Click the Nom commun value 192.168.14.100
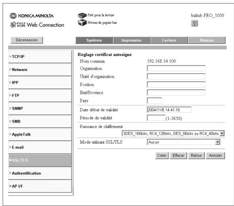Image resolution: width=234 pixels, height=206 pixels. 161,61
